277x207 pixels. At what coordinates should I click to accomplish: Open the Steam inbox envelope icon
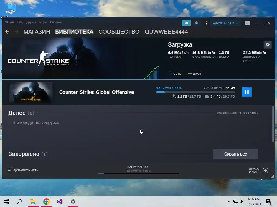click(x=196, y=23)
